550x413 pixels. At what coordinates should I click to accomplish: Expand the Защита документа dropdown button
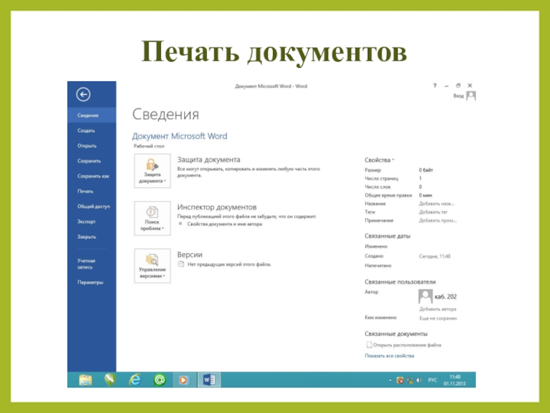click(x=152, y=171)
